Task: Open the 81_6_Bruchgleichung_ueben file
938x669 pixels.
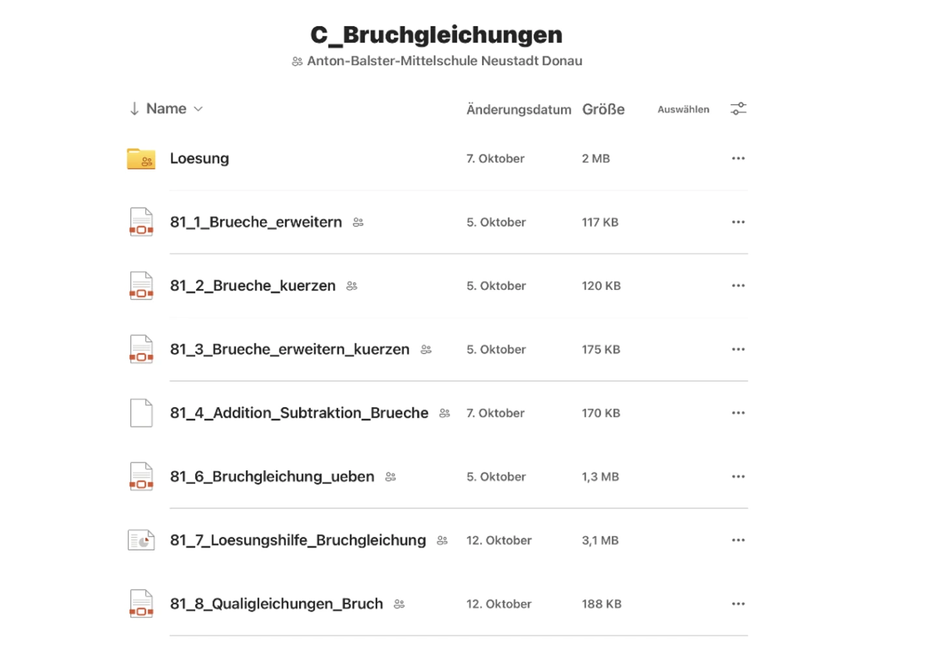Action: [272, 477]
